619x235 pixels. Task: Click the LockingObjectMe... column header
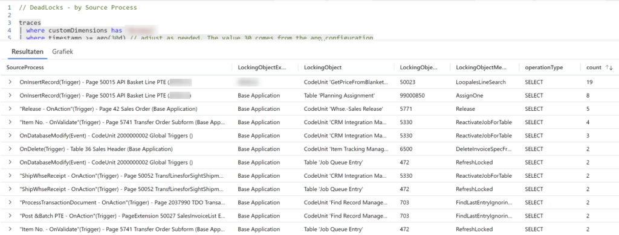(x=481, y=67)
